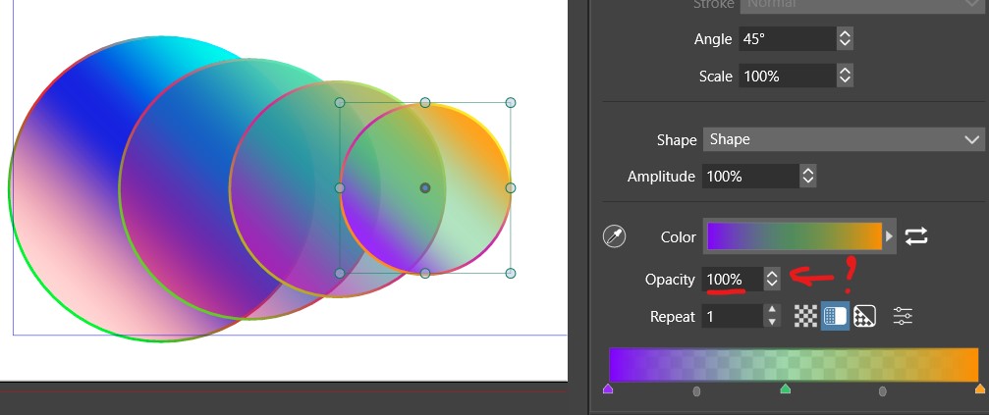
Task: Open gradient presets arrow beside Color bar
Action: pyautogui.click(x=890, y=236)
